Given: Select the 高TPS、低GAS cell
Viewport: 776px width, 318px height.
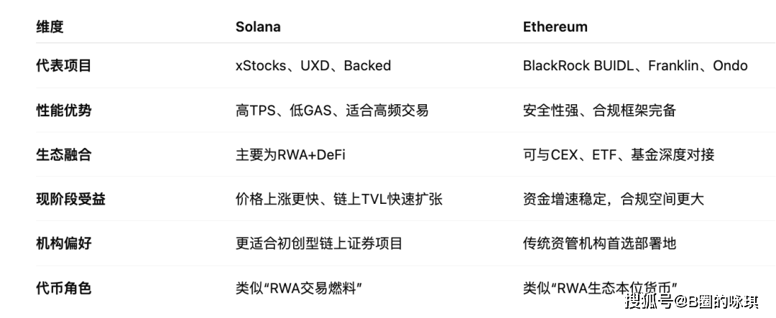Looking at the screenshot, I should (x=332, y=110).
